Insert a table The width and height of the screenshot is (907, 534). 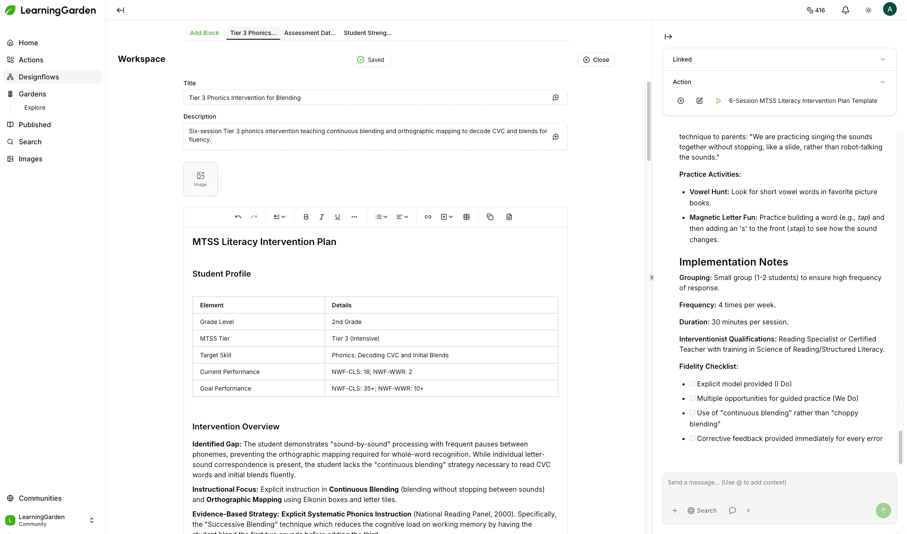[x=467, y=217]
